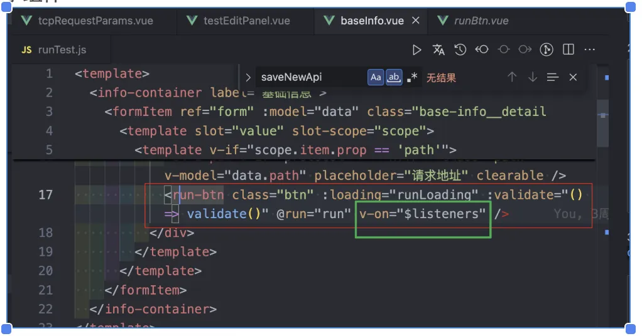
Task: Toggle Match Case in find widget
Action: [376, 78]
